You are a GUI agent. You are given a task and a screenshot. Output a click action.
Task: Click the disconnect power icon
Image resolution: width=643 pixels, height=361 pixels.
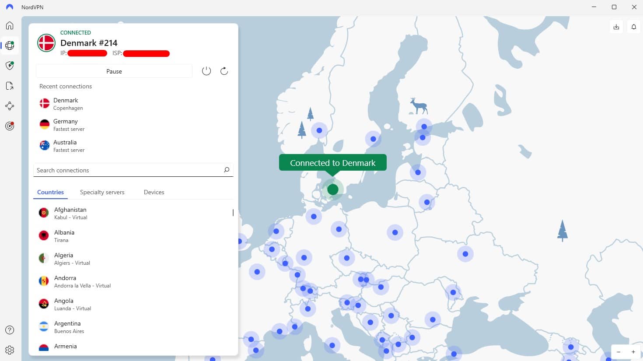pyautogui.click(x=206, y=71)
